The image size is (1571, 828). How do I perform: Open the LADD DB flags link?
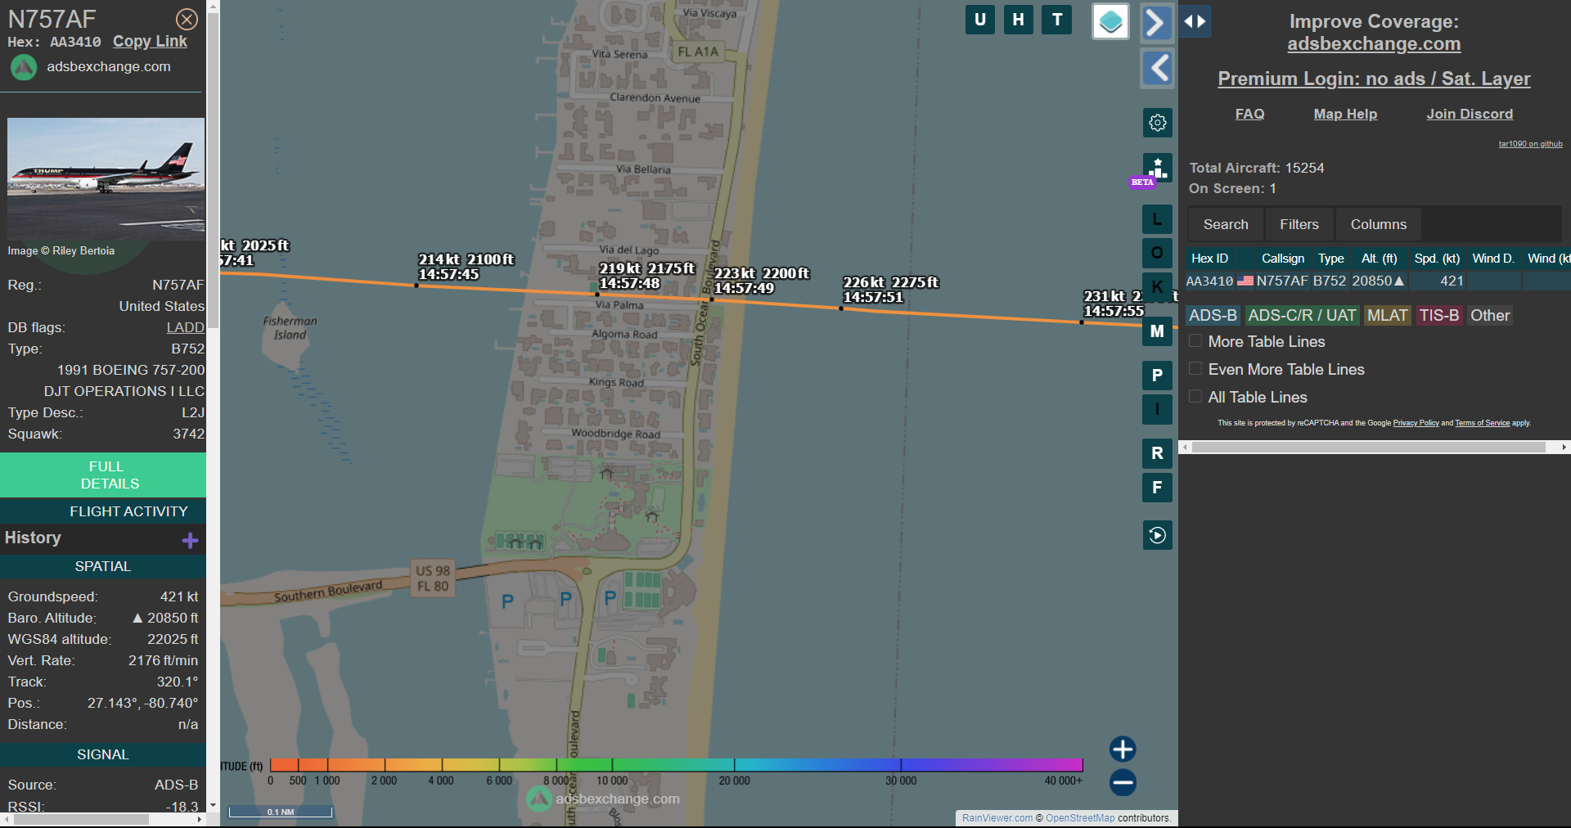(185, 327)
